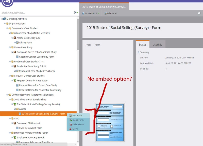
Task: Click the created date January 22, 2015
Action: (x=180, y=58)
